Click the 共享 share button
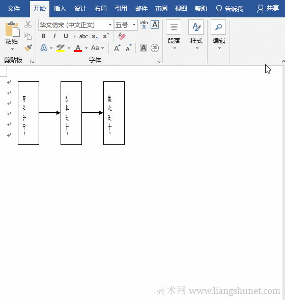Screen dimensions: 285x300 (x=268, y=8)
